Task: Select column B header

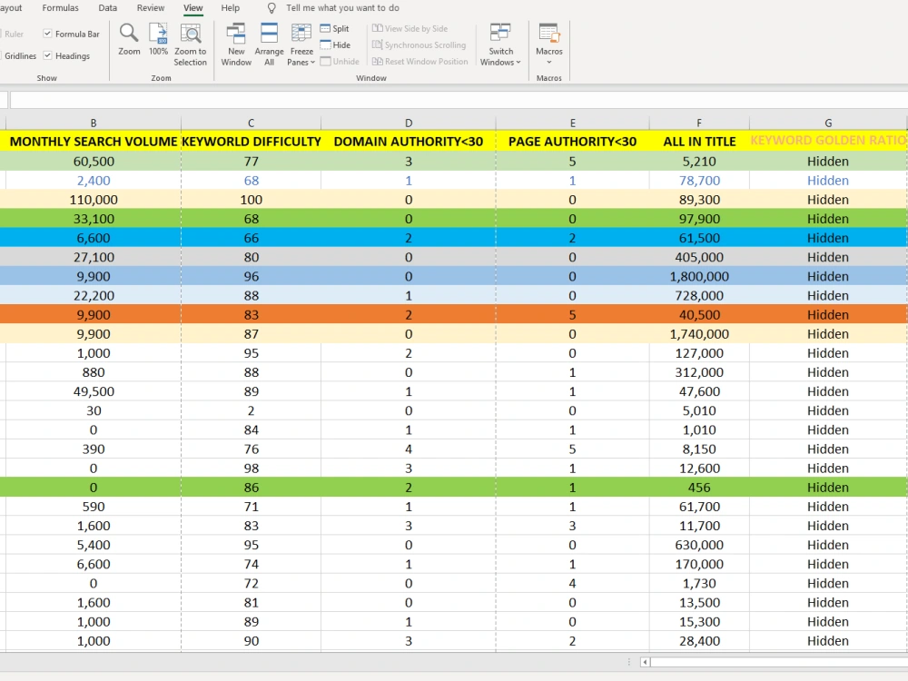Action: coord(94,123)
